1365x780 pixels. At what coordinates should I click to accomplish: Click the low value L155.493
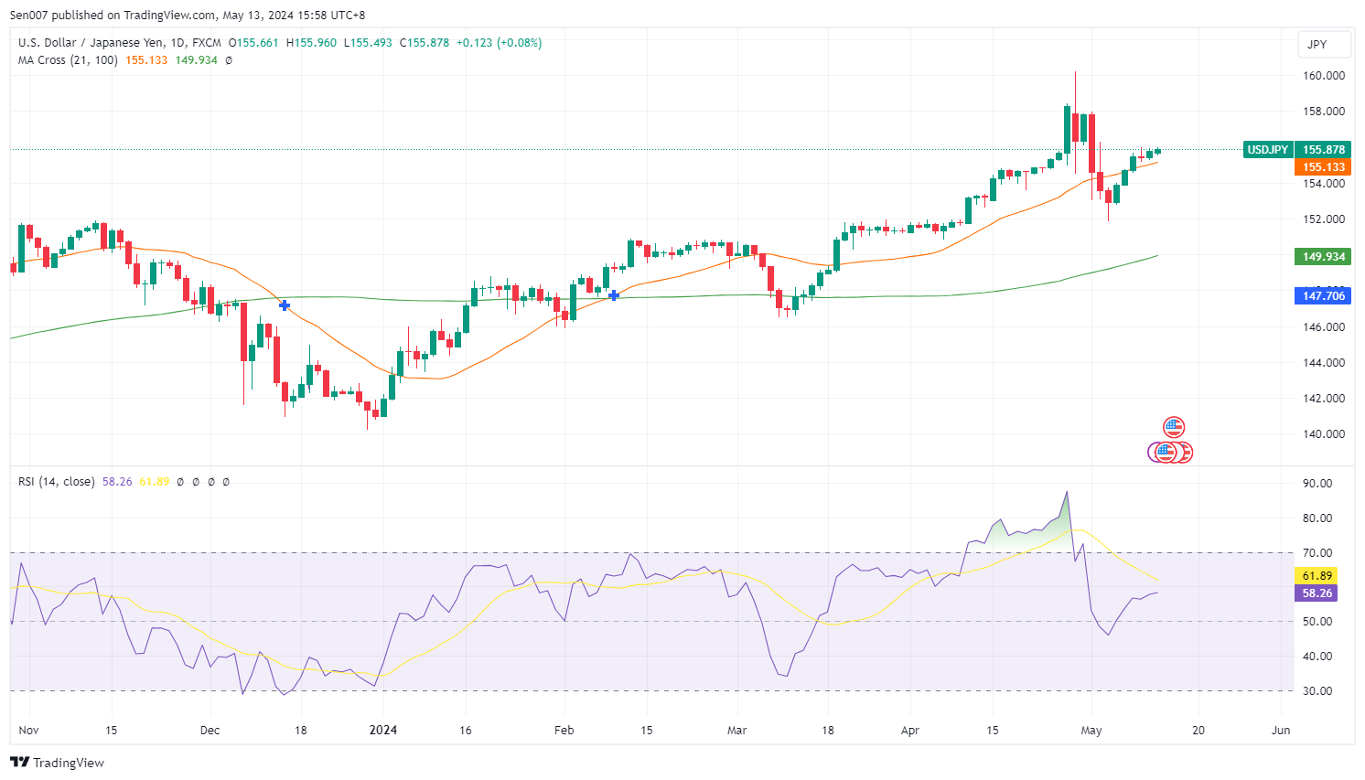pyautogui.click(x=368, y=43)
